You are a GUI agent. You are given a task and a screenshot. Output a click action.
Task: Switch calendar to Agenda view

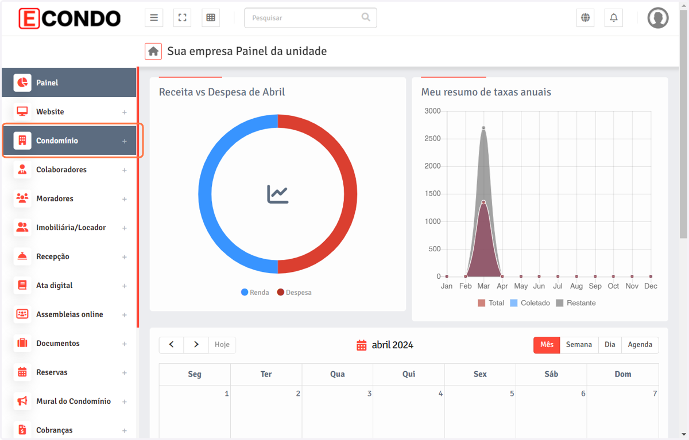pos(640,345)
